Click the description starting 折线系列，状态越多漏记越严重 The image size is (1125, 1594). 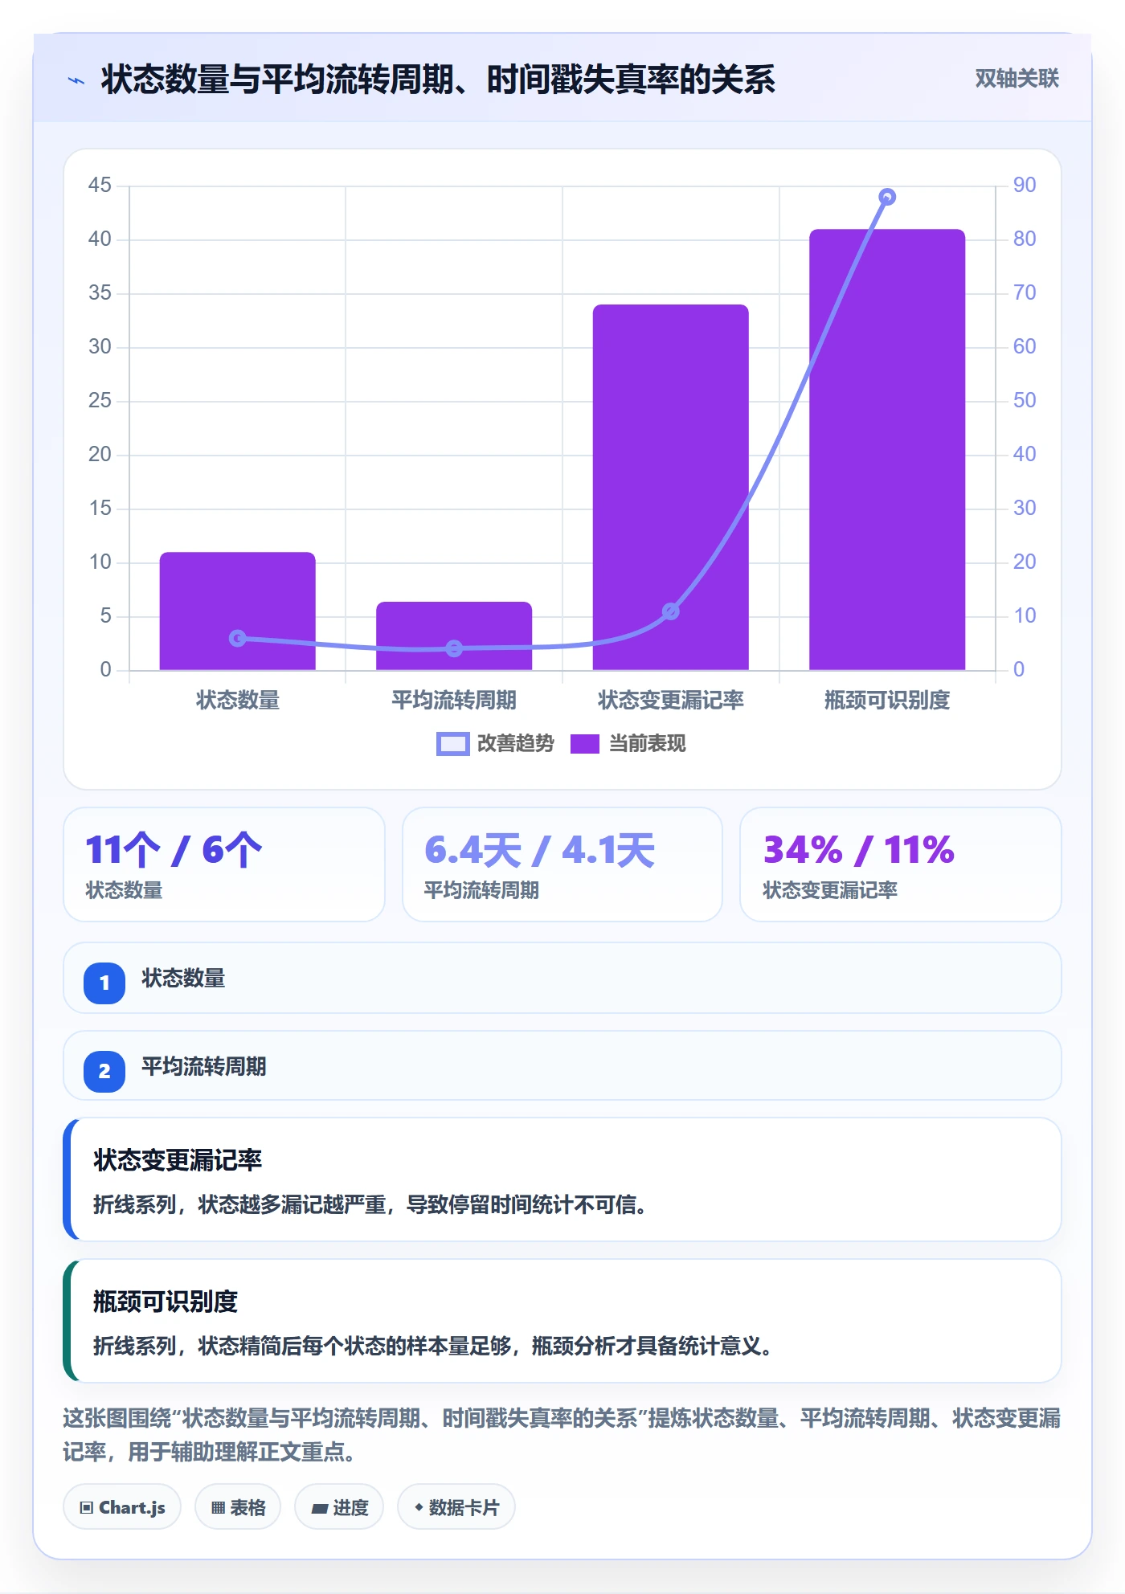point(370,1205)
